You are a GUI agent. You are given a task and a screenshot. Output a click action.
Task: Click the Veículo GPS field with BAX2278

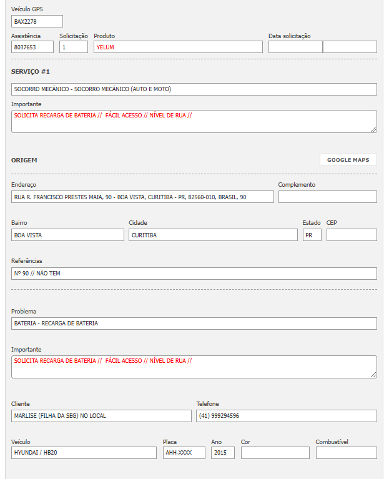(37, 22)
